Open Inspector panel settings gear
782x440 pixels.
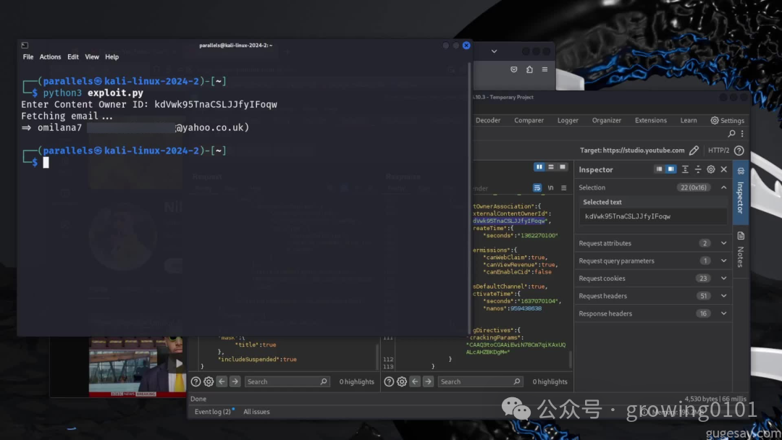coord(710,169)
